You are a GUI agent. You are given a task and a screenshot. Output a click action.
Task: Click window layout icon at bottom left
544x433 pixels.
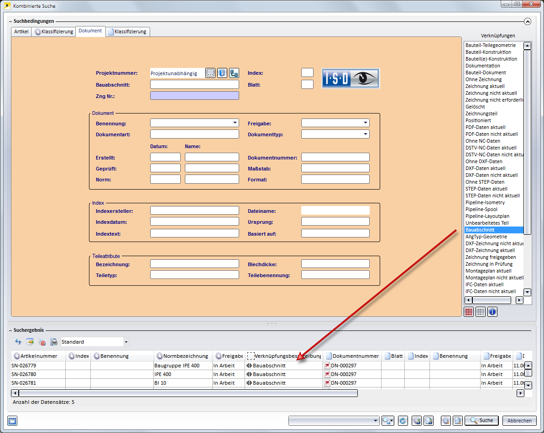tap(12, 421)
